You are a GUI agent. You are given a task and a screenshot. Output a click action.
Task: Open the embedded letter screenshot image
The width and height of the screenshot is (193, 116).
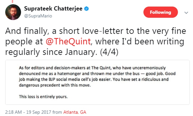(x=97, y=81)
